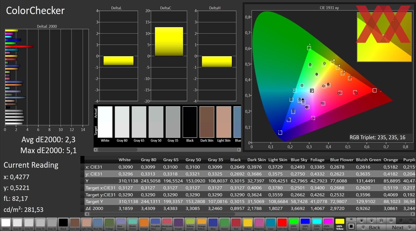Click the yellow DeltaC bar
The width and height of the screenshot is (416, 231).
[169, 41]
